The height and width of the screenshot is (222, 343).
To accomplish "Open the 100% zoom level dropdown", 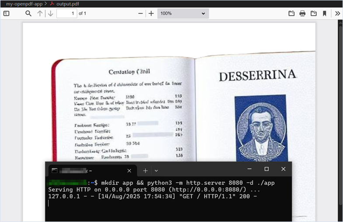I will (183, 14).
